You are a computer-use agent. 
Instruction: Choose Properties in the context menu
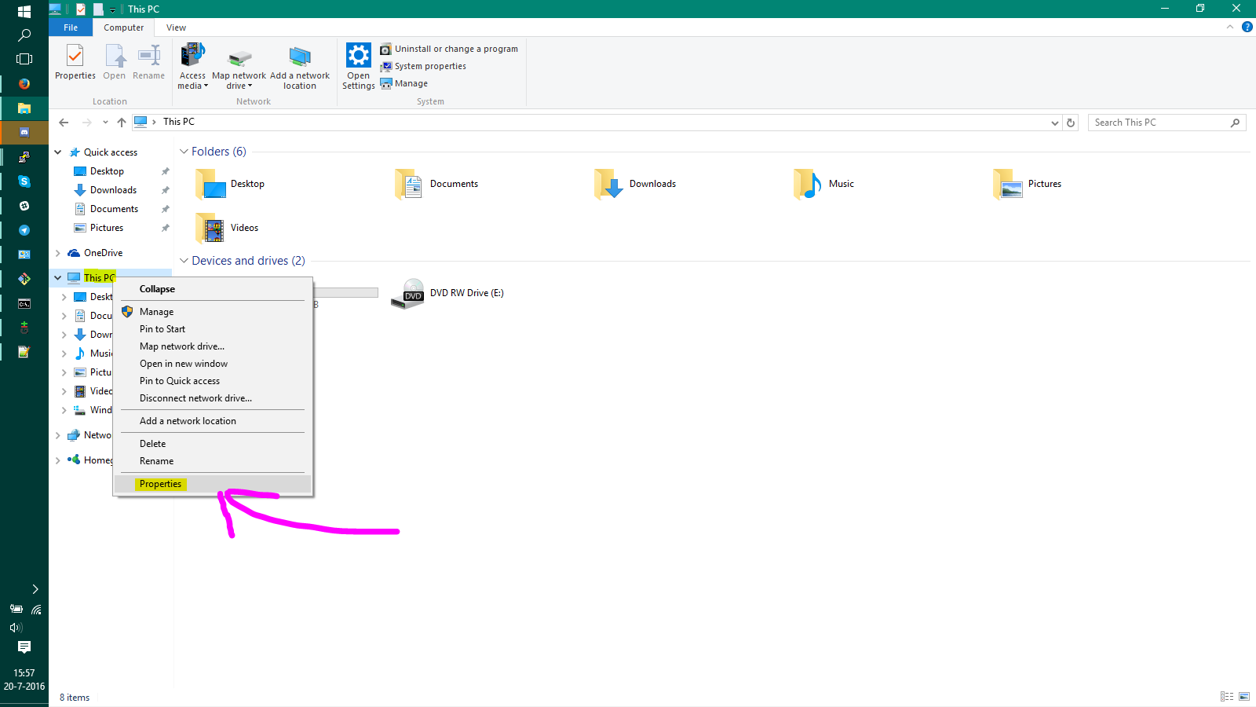point(213,484)
